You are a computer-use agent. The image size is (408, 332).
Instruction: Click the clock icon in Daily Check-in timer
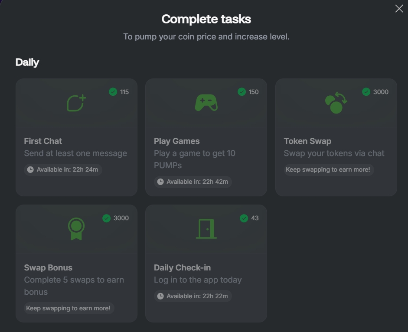[x=160, y=296]
